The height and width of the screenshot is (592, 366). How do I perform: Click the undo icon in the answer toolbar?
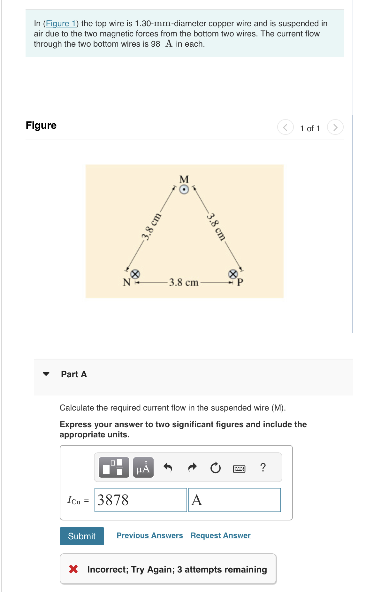(168, 467)
